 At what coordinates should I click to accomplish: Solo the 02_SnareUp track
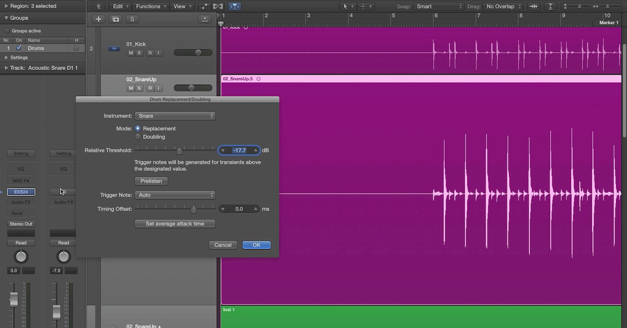click(x=139, y=88)
